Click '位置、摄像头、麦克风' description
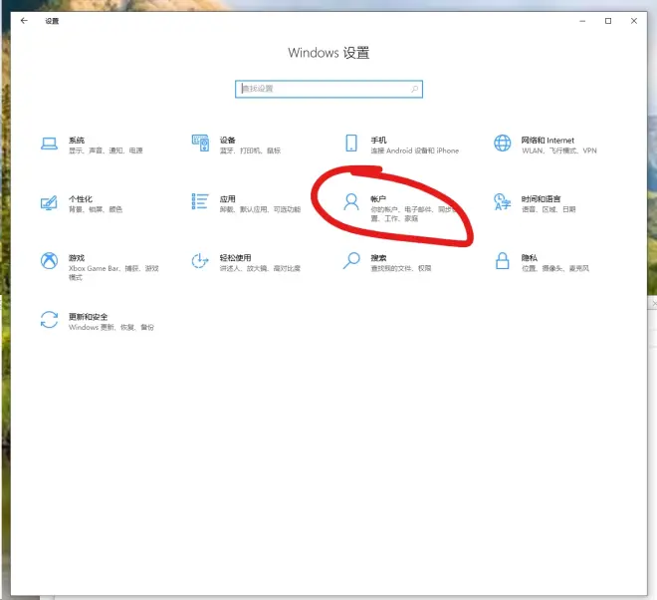The image size is (657, 600). click(x=555, y=268)
